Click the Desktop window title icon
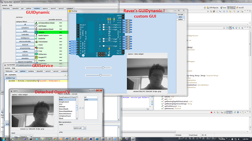This screenshot has width=252, height=141. [x=70, y=11]
